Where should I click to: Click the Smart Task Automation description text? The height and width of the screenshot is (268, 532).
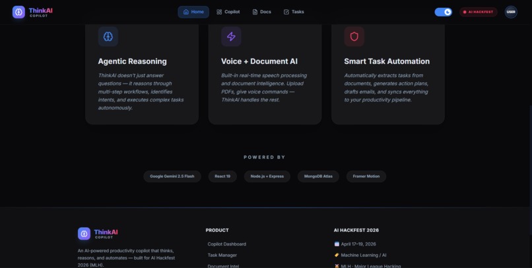[386, 88]
